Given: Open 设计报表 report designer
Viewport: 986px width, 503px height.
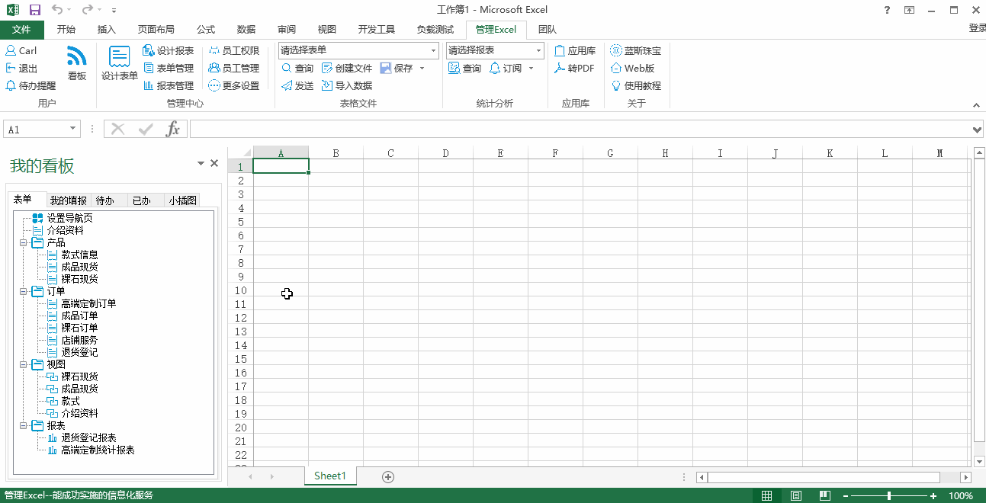Looking at the screenshot, I should pyautogui.click(x=169, y=50).
